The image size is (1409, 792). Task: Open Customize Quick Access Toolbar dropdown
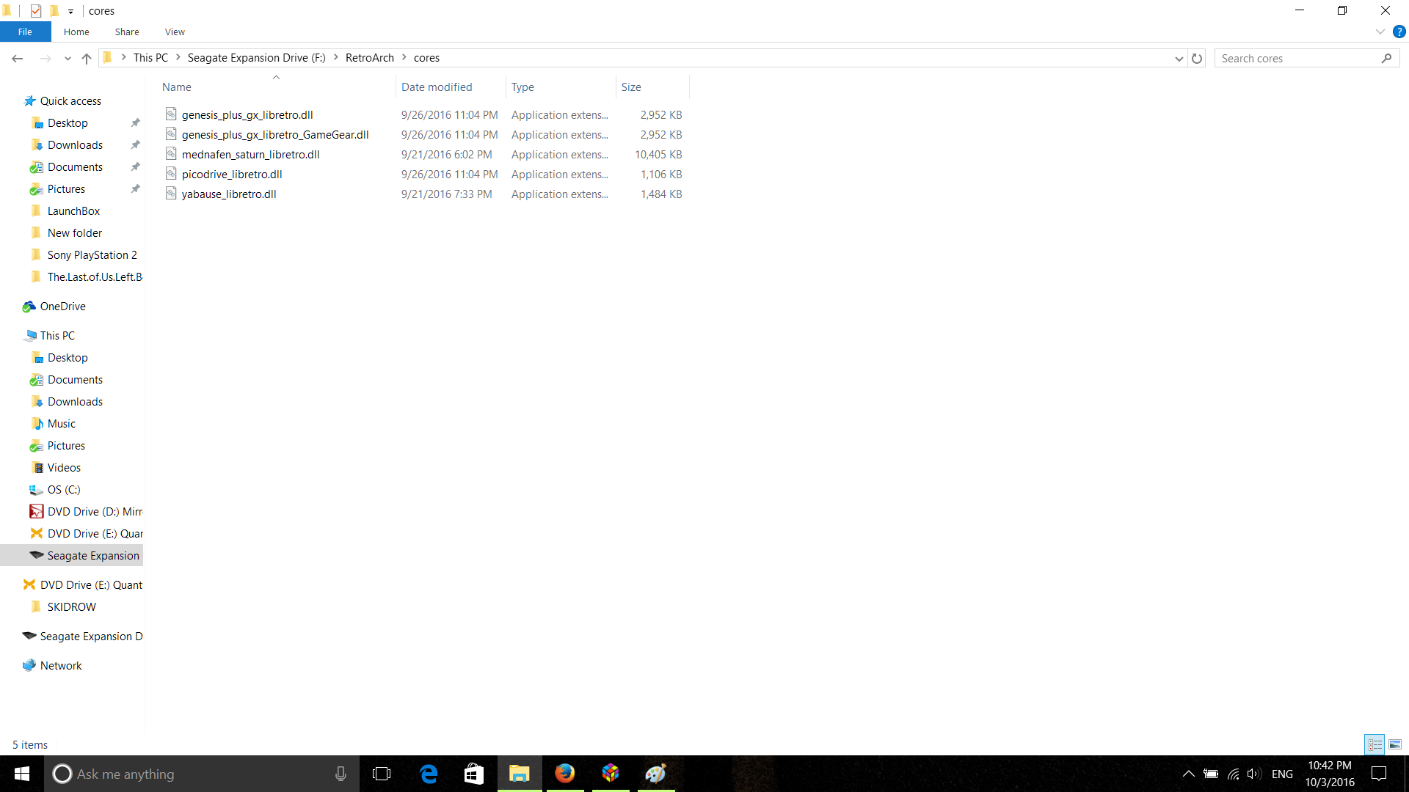[70, 11]
